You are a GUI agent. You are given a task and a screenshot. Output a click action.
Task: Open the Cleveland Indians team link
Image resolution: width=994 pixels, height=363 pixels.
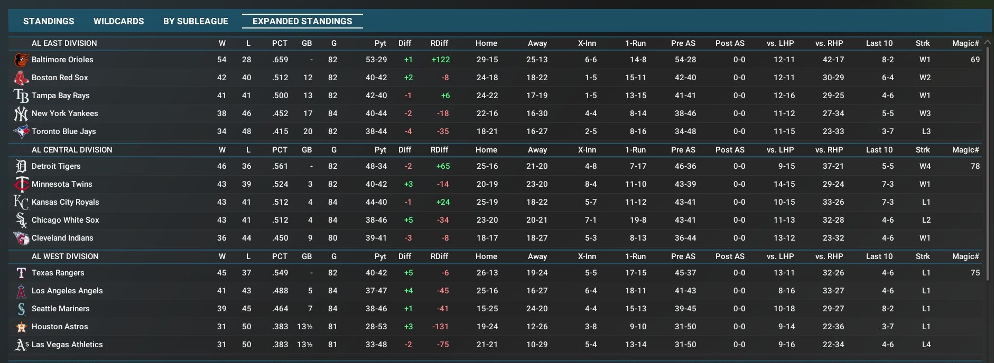[x=62, y=238]
